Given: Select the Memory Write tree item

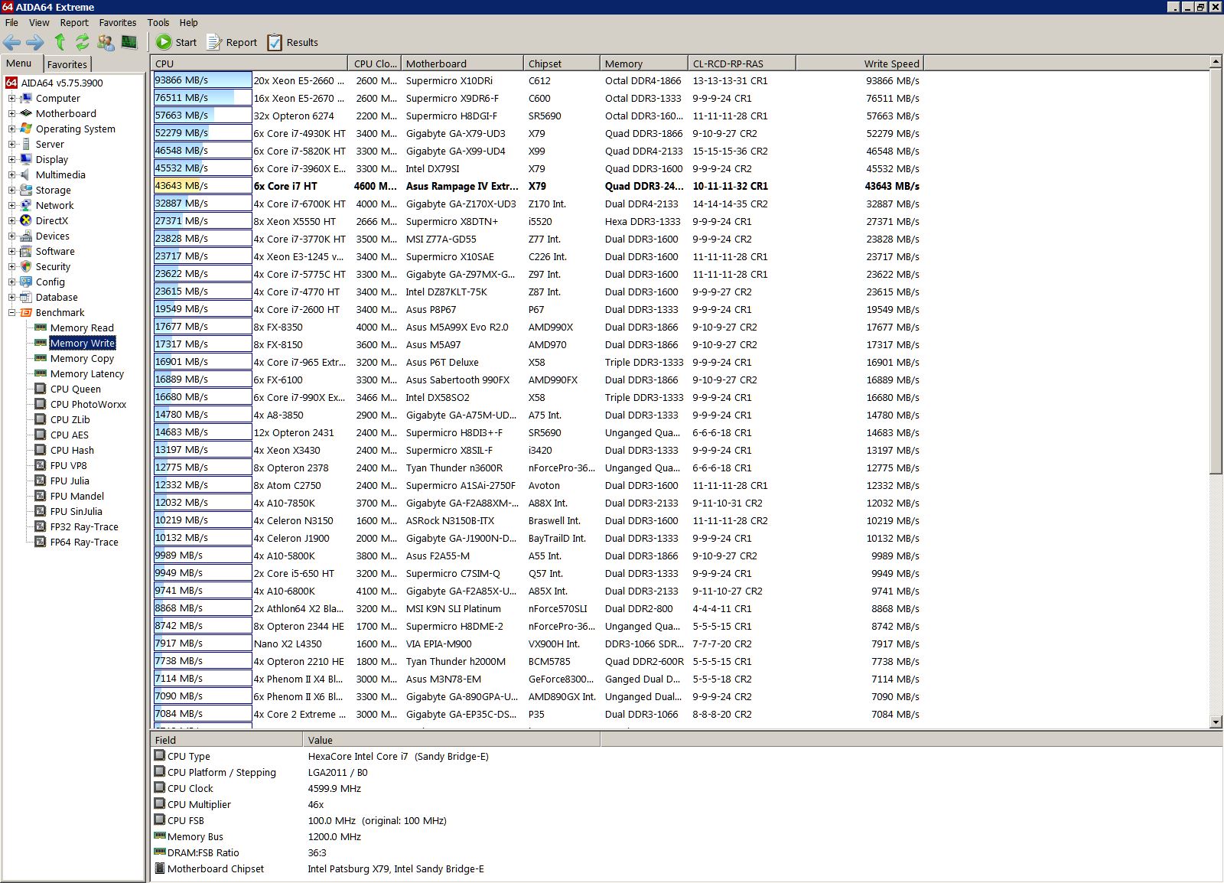Looking at the screenshot, I should point(83,344).
